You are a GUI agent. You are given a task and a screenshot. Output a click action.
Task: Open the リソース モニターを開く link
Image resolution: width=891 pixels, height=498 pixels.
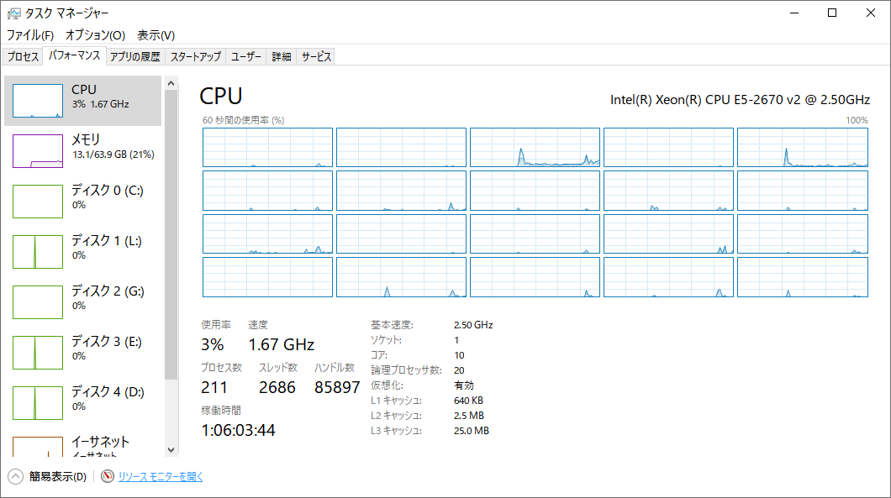point(161,477)
